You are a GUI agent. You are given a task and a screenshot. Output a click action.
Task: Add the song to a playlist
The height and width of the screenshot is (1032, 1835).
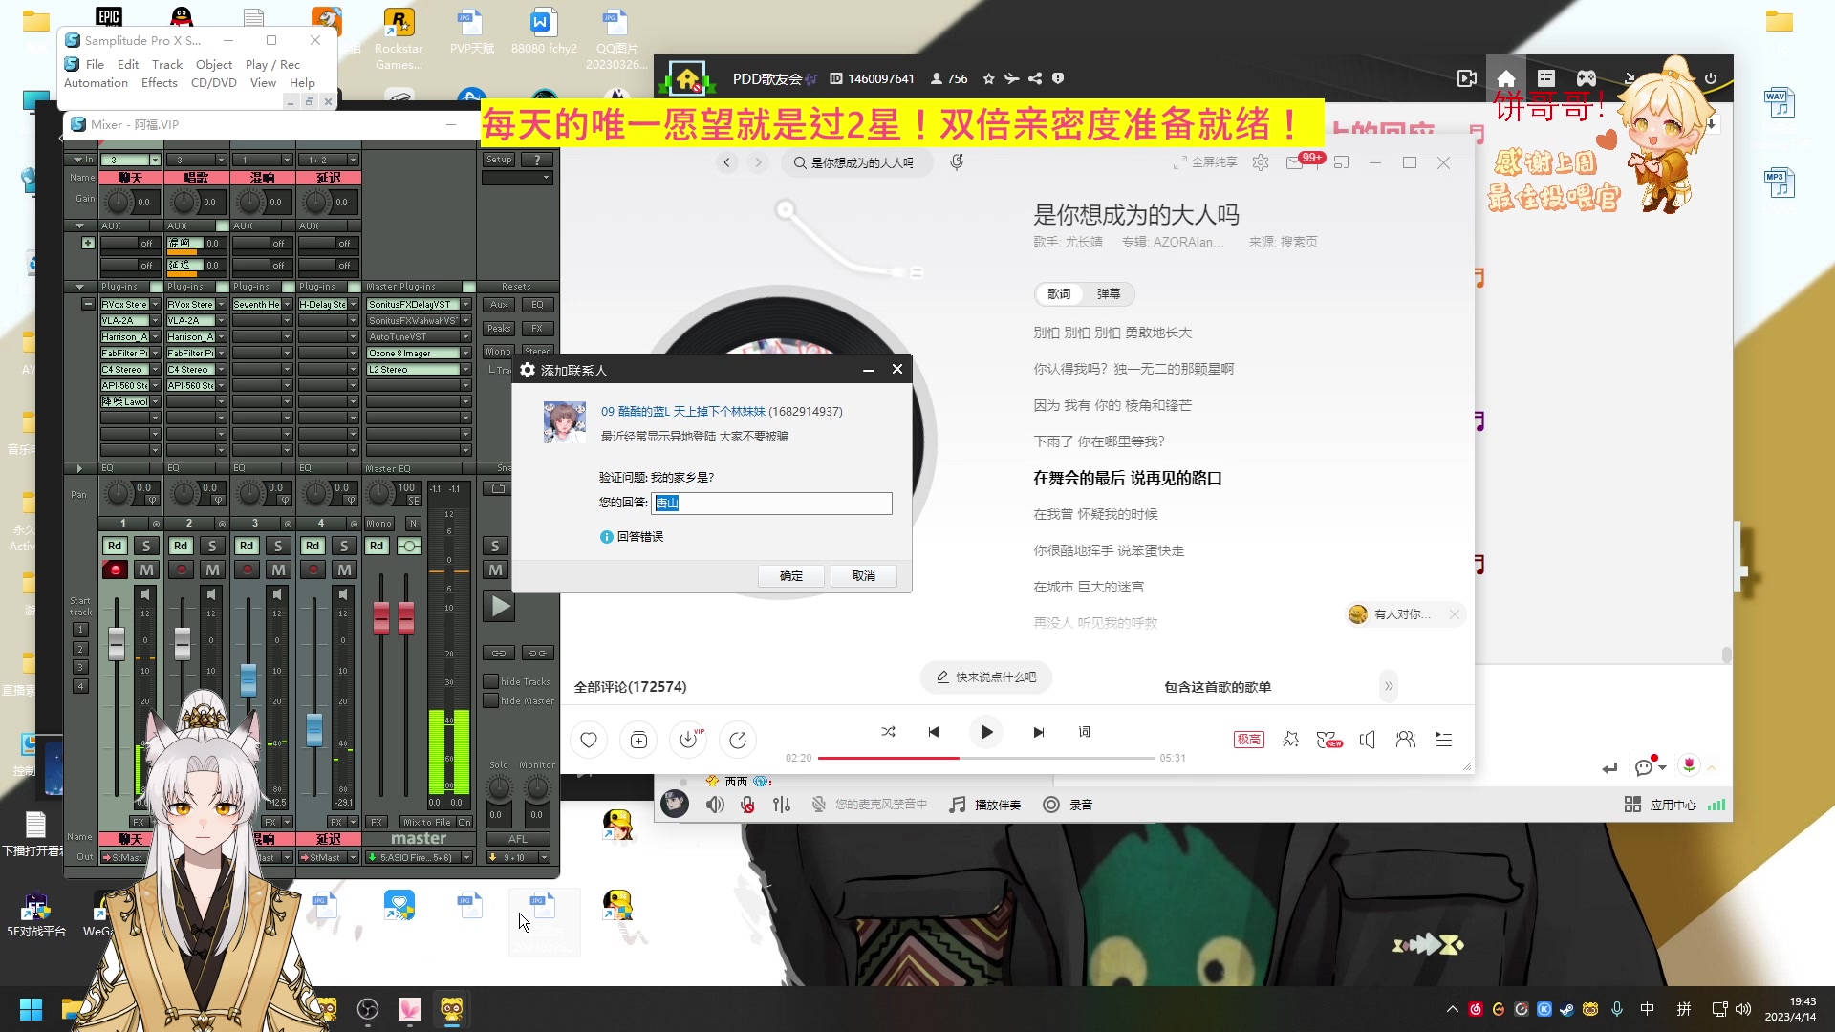coord(638,740)
